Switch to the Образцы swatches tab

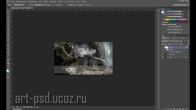[x=168, y=9]
